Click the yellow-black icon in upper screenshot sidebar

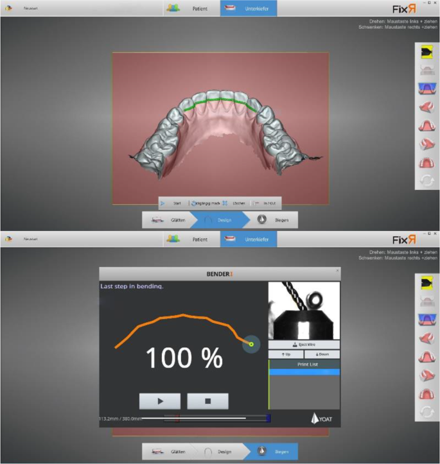(427, 53)
